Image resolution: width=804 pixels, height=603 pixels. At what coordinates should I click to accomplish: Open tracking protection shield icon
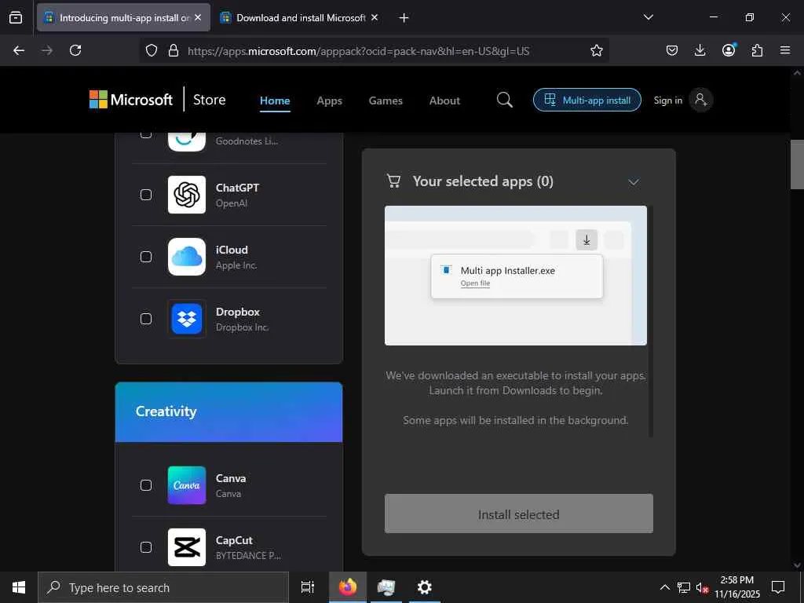pyautogui.click(x=152, y=50)
